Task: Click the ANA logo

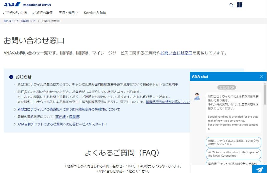Action: pyautogui.click(x=12, y=4)
